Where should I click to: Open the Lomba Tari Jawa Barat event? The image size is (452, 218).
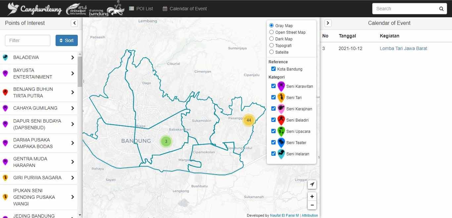(x=403, y=48)
